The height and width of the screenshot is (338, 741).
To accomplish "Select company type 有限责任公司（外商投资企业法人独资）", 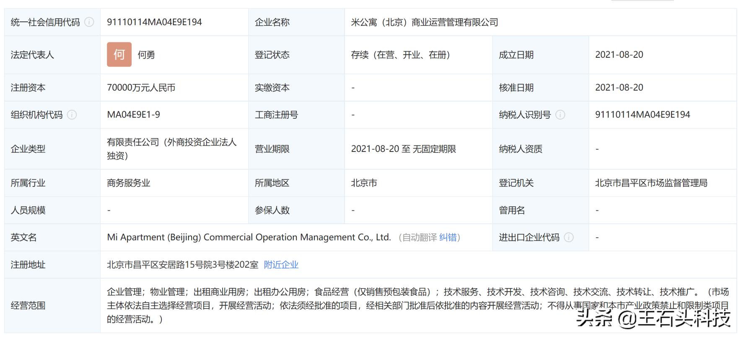I will [x=172, y=149].
